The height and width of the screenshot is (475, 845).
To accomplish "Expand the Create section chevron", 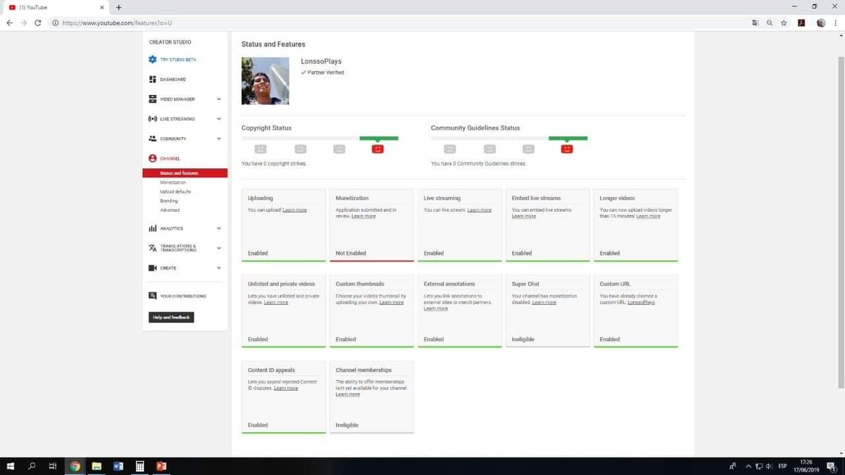I will [x=219, y=268].
